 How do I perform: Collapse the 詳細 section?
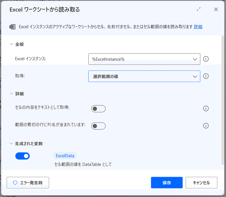point(12,94)
